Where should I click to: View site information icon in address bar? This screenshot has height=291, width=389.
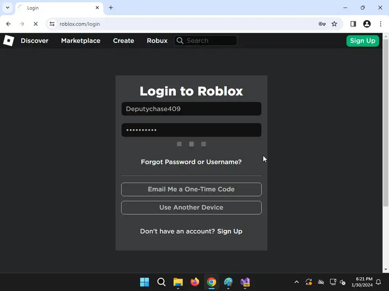[x=52, y=24]
